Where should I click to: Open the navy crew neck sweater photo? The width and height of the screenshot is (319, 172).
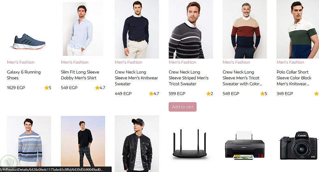[x=137, y=29]
